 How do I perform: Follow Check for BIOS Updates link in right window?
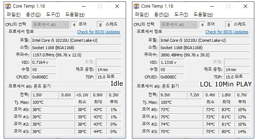point(227,32)
